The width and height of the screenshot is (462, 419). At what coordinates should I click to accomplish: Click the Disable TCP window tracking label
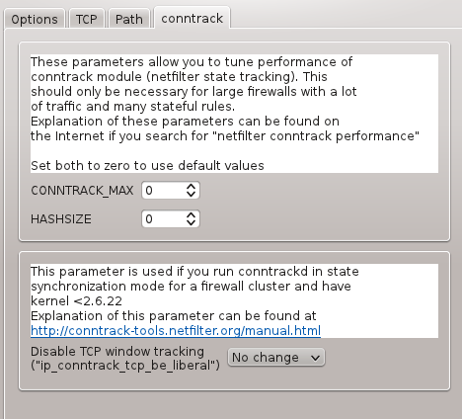[x=125, y=359]
